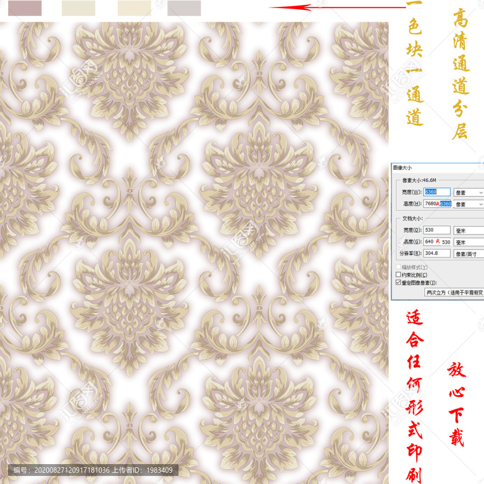Image resolution: width=484 pixels, height=484 pixels.
Task: Open the pixel width unit dropdown
Action: tap(468, 193)
